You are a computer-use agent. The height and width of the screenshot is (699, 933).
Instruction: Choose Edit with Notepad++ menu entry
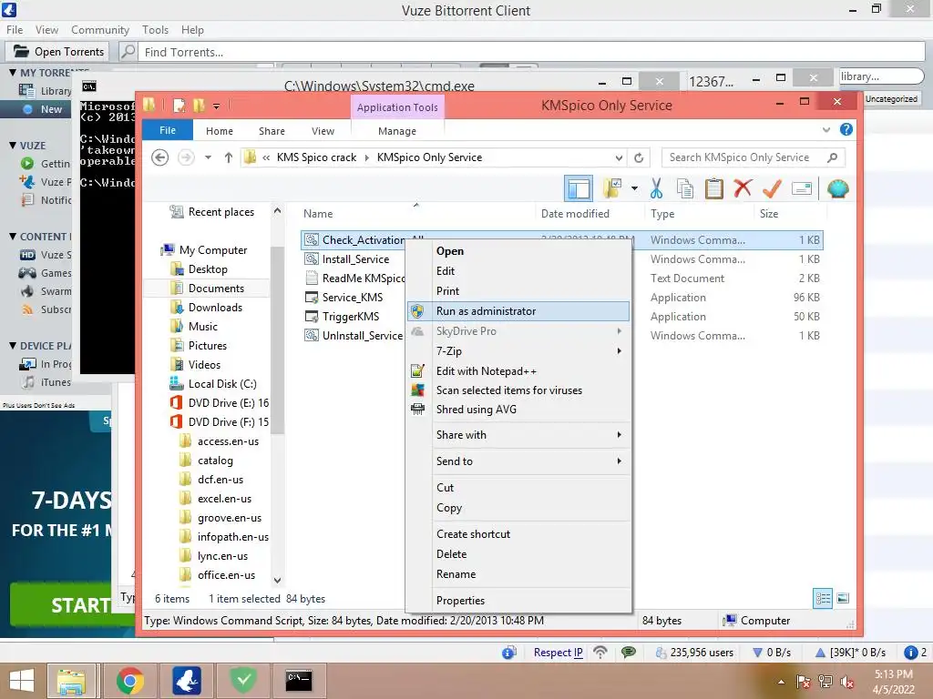(518, 371)
